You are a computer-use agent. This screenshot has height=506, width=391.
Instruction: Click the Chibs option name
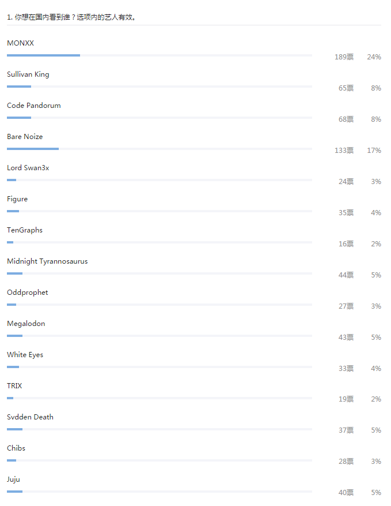point(16,448)
